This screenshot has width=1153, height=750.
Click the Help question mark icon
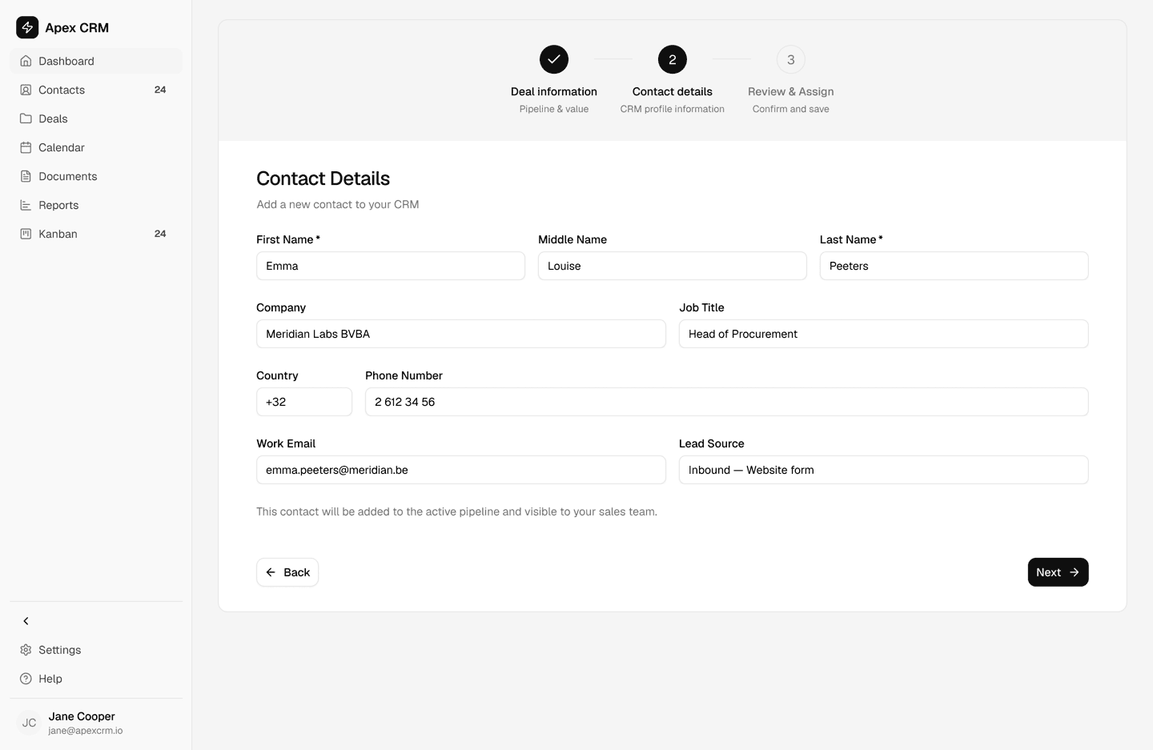pyautogui.click(x=25, y=679)
